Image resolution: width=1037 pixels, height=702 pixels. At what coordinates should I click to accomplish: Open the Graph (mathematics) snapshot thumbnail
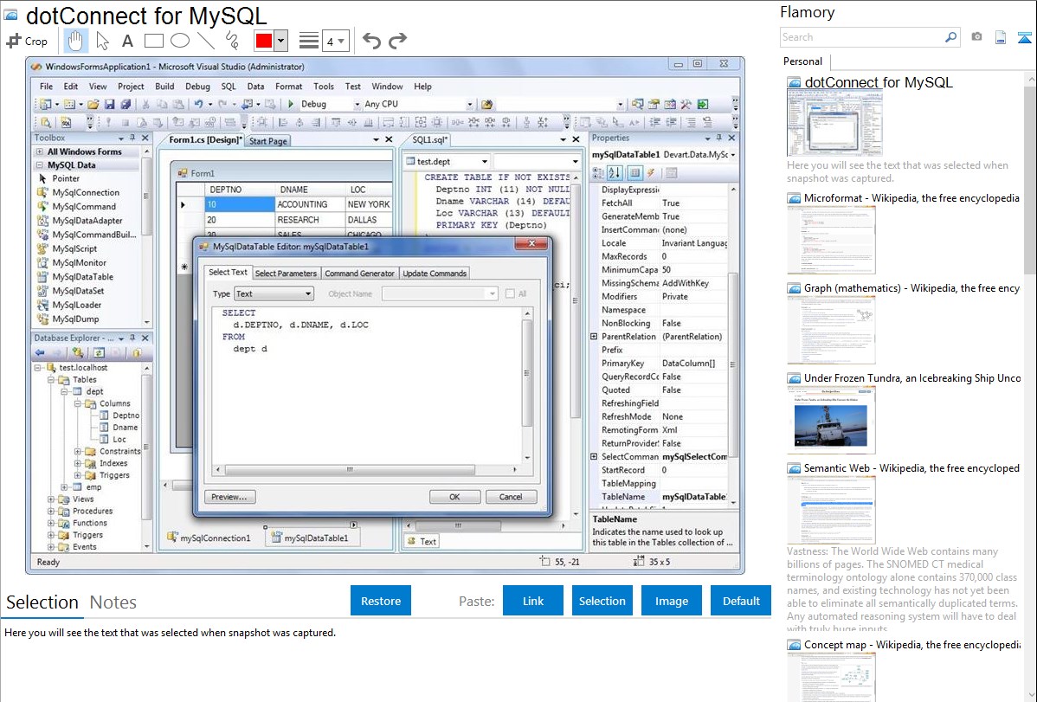pyautogui.click(x=831, y=330)
